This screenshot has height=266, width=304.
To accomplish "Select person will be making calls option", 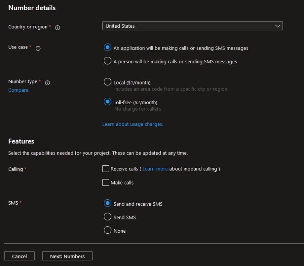I will pyautogui.click(x=108, y=60).
